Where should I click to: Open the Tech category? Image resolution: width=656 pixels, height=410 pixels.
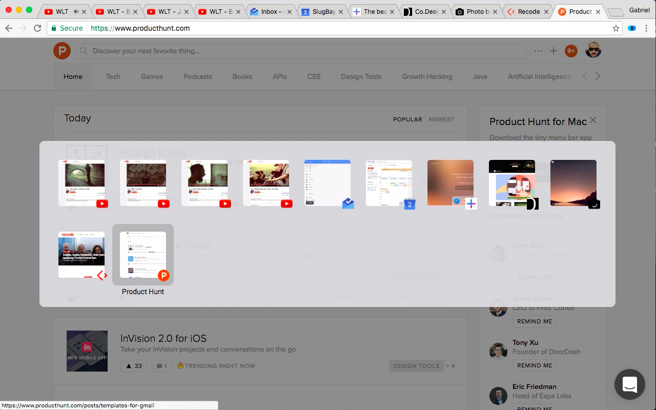tap(113, 76)
